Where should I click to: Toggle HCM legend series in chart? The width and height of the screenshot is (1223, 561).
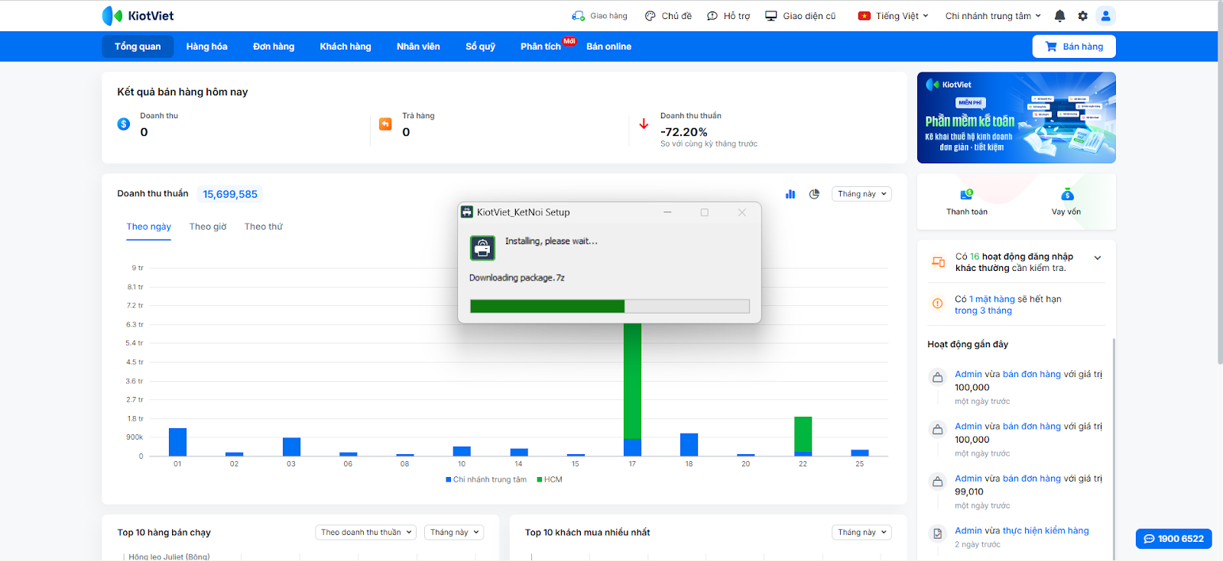(550, 479)
